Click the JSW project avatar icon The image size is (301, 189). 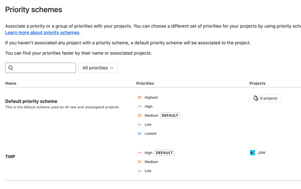[x=252, y=153]
